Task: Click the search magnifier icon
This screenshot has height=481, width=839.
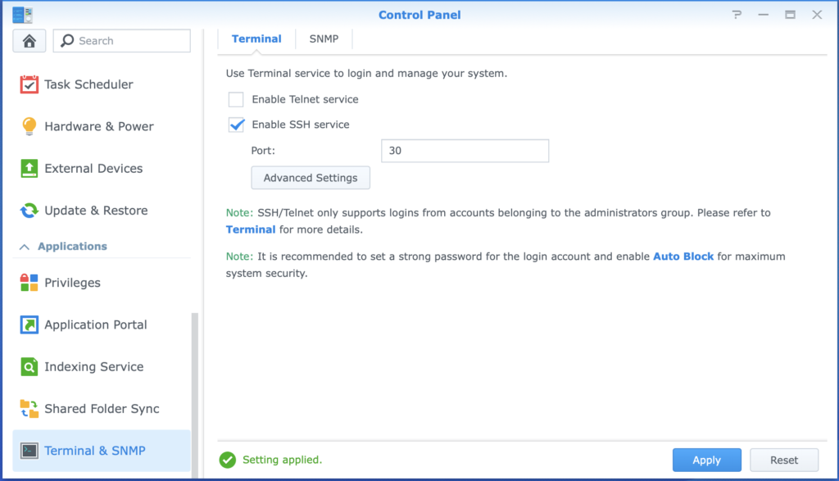Action: (x=67, y=41)
